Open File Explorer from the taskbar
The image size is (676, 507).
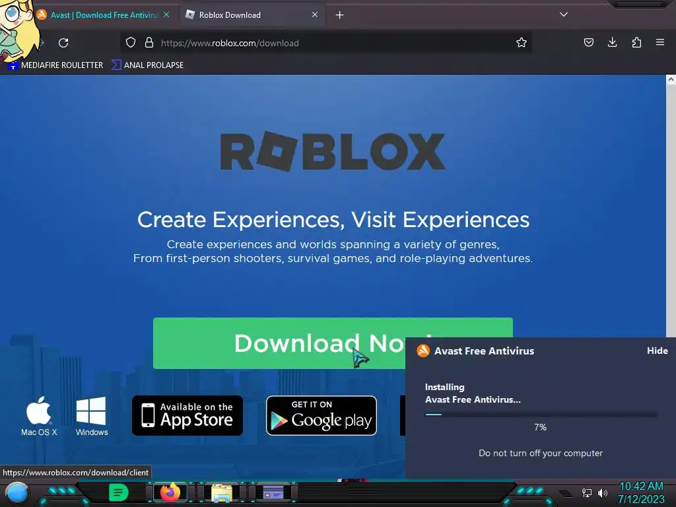click(x=222, y=492)
